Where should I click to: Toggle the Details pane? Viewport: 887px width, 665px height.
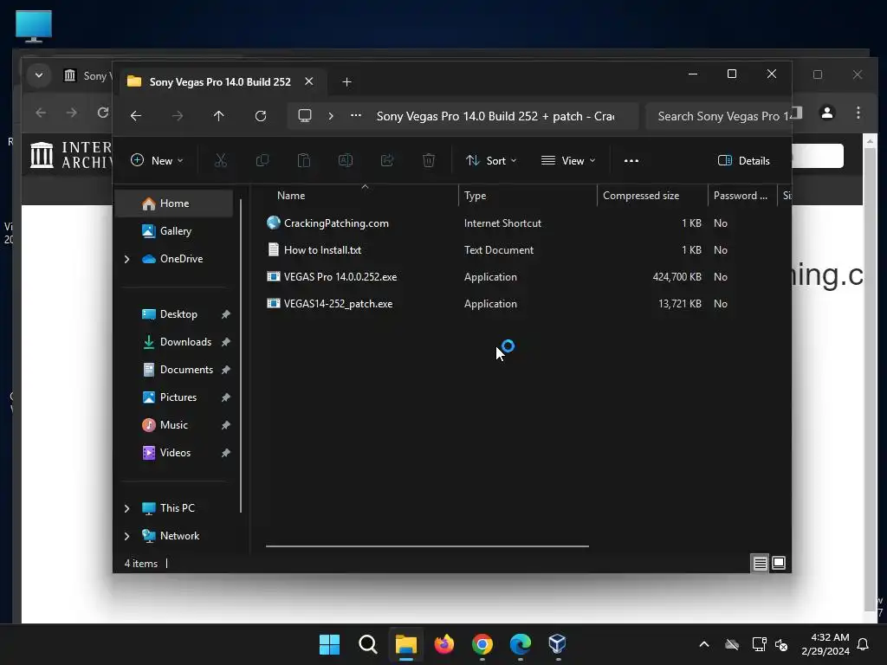(x=744, y=160)
